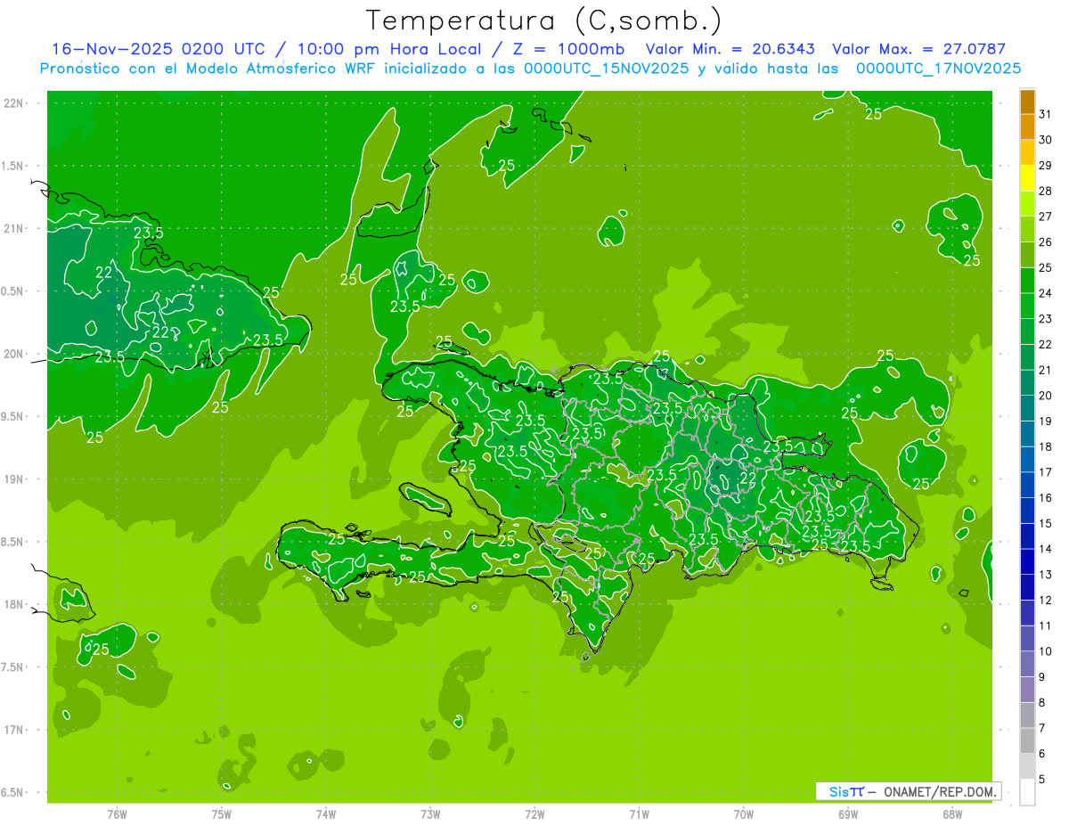The image size is (1069, 826).
Task: Click the '0.5N' latitude axis label
Action: tap(13, 291)
